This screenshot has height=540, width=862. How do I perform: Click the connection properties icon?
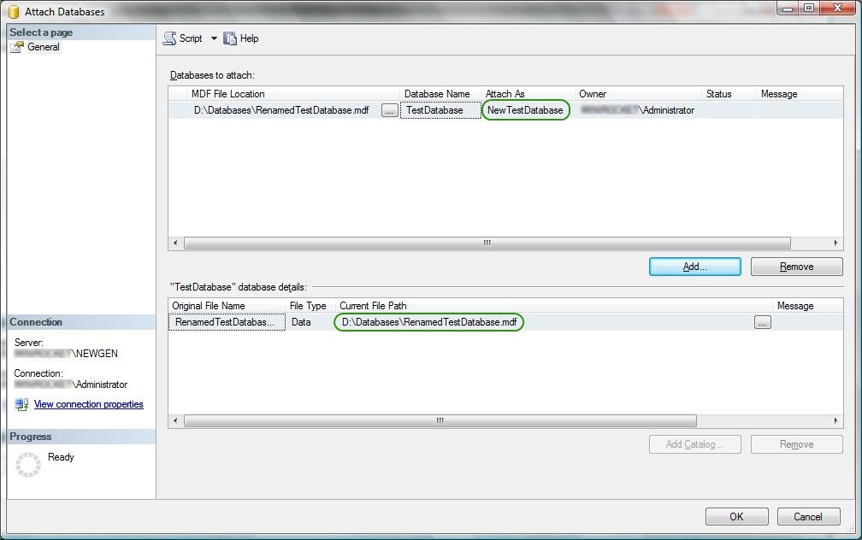(21, 404)
